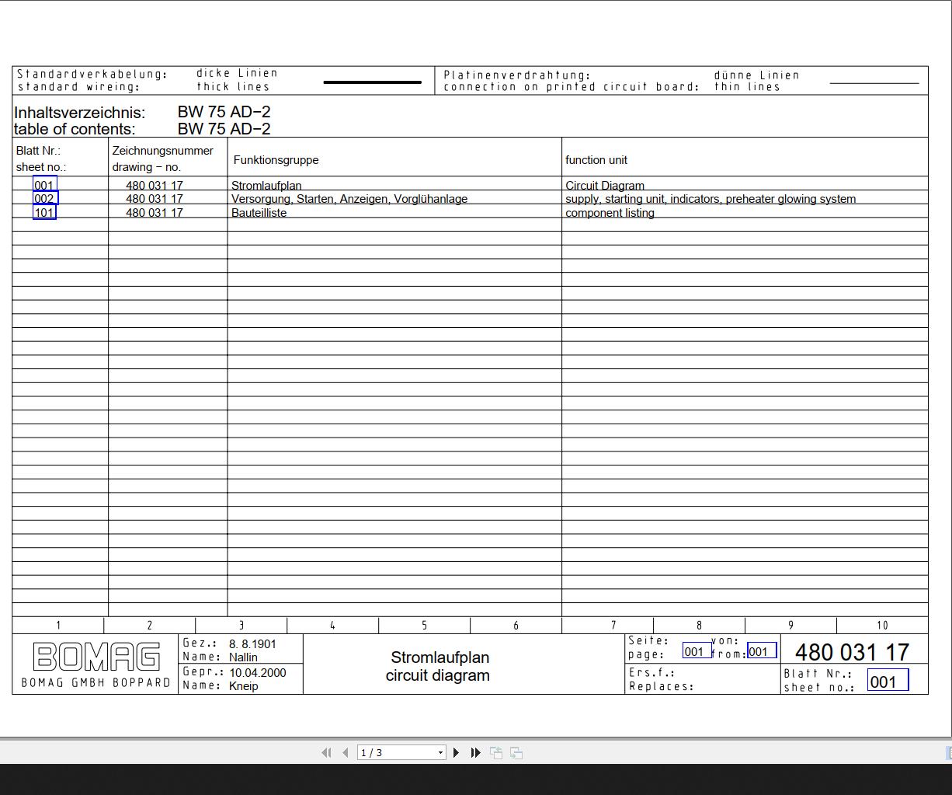952x795 pixels.
Task: Jump to the first page icon
Action: (326, 752)
